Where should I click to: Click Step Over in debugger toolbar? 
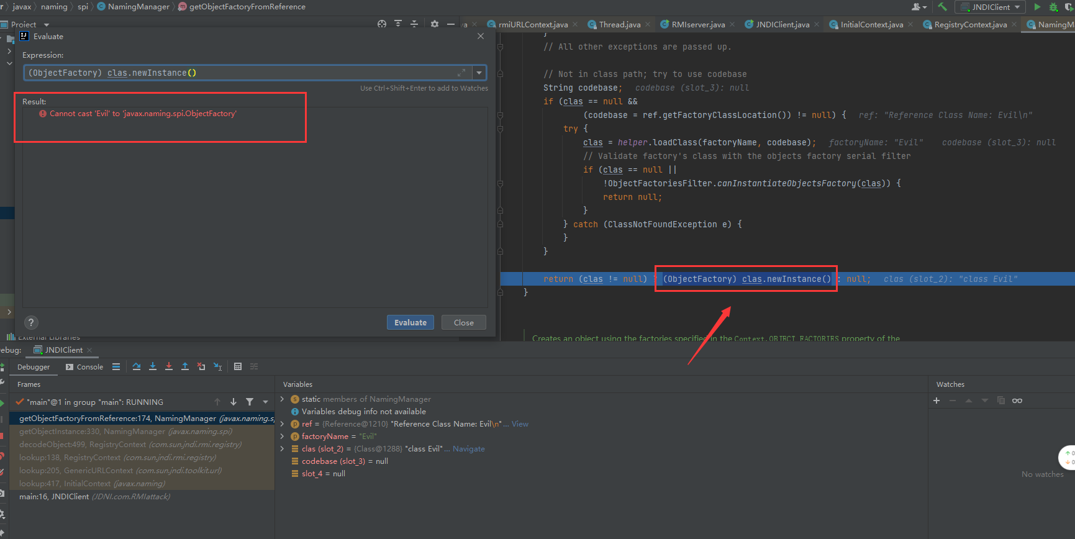click(137, 367)
